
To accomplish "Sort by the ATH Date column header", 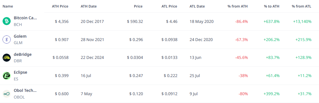I will click(89, 6).
